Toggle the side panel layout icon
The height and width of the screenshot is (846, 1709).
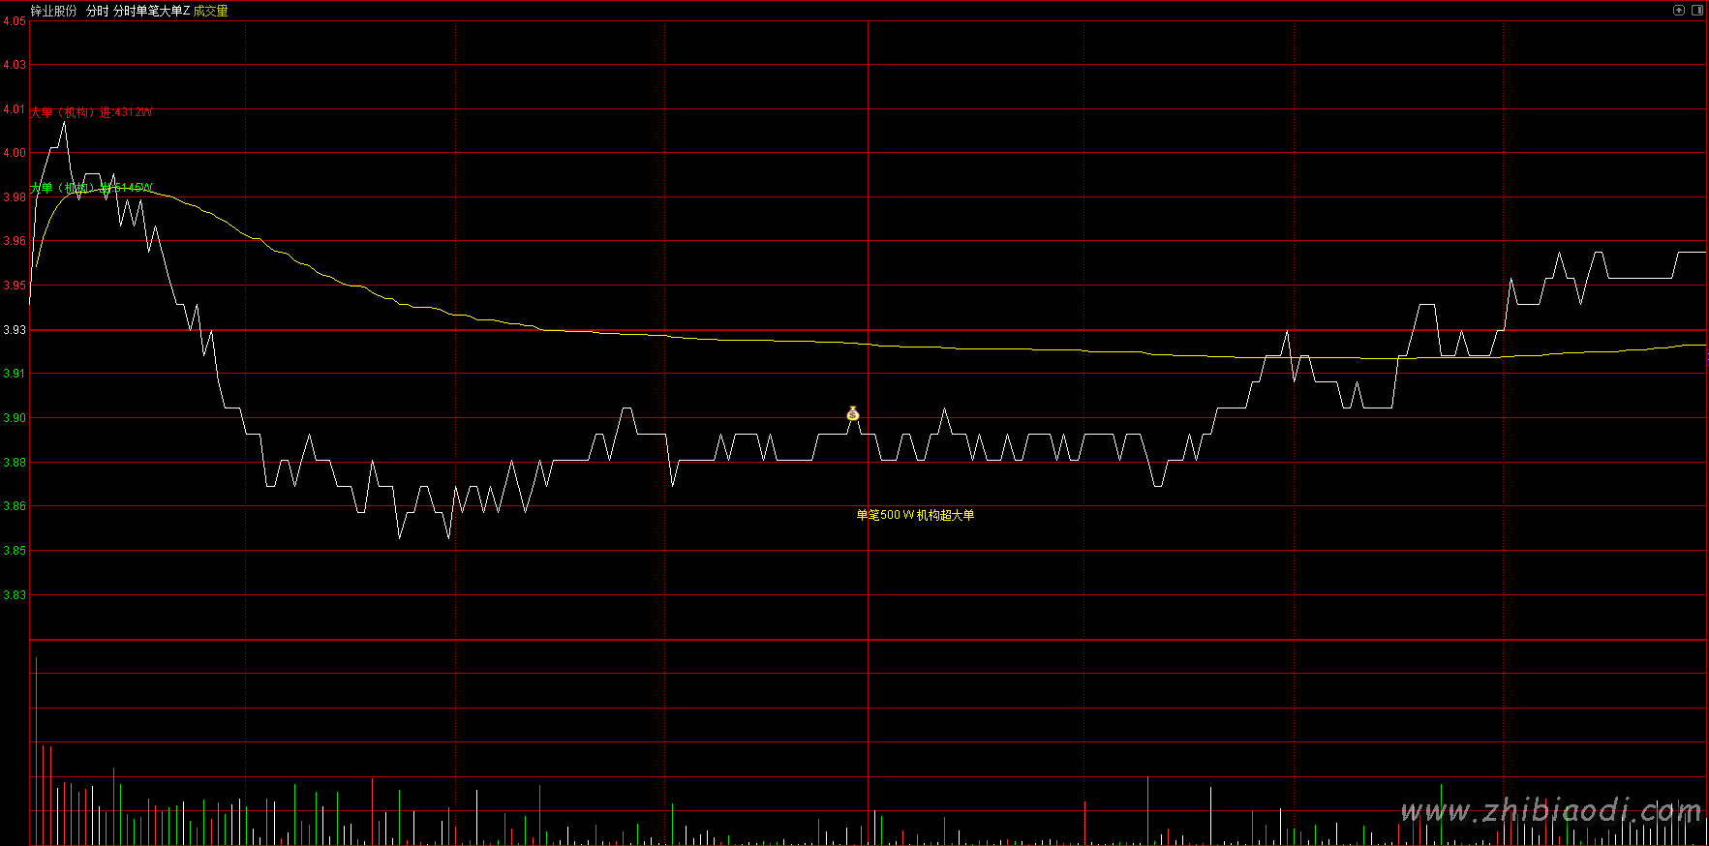click(x=1697, y=11)
